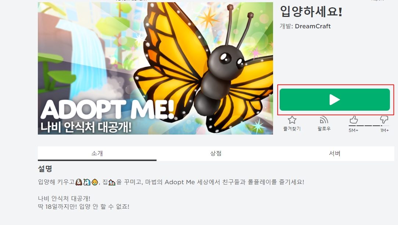Open the DreamCraft developer link
The height and width of the screenshot is (225, 398).
tap(313, 26)
